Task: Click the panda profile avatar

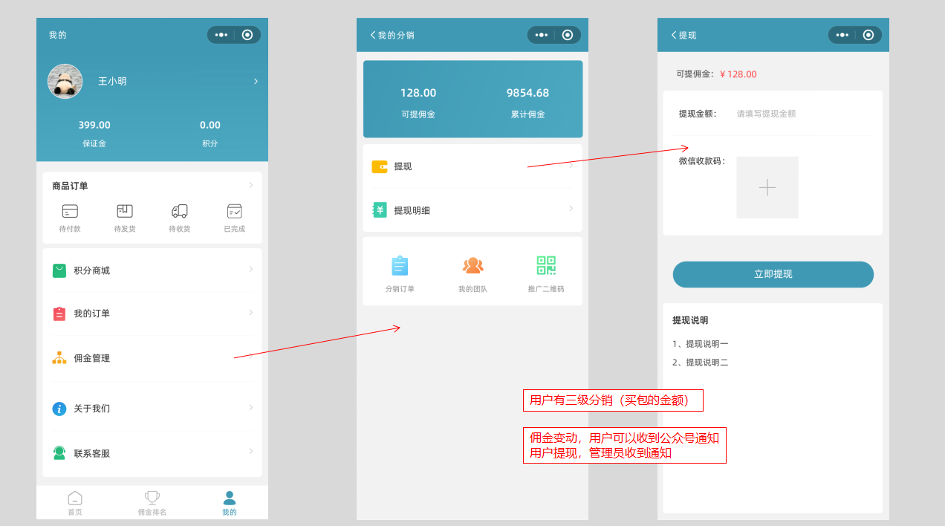Action: point(65,81)
